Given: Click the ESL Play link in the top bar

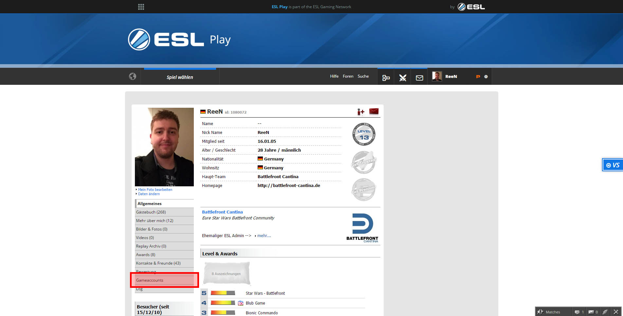Looking at the screenshot, I should [280, 7].
